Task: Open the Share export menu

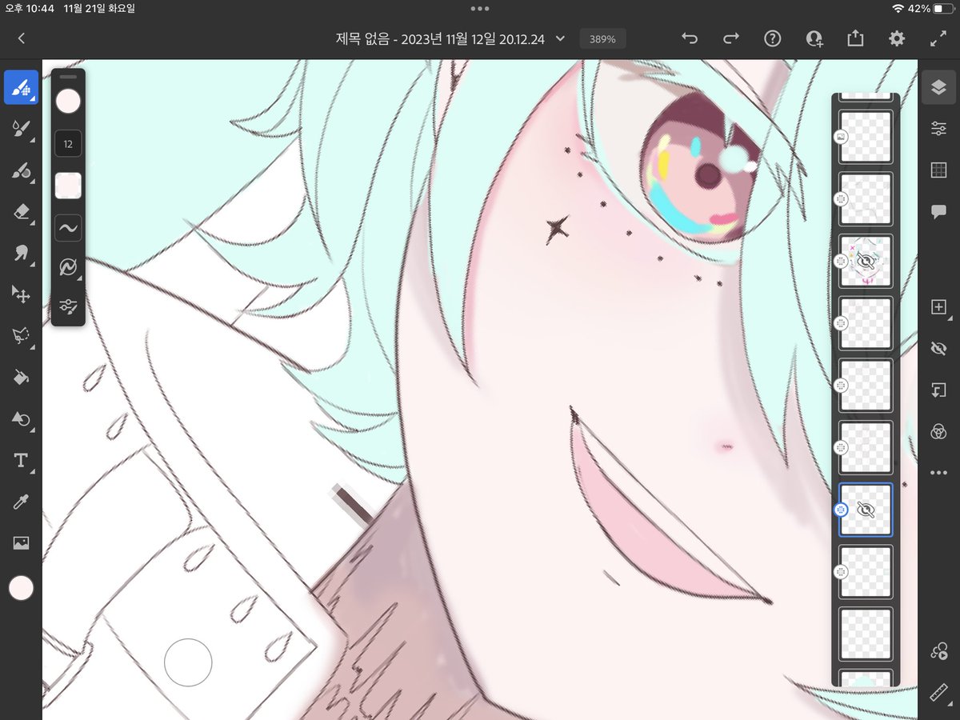Action: point(855,38)
